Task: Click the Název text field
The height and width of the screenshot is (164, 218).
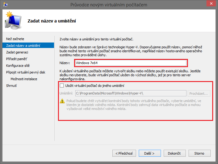Action: coord(131,63)
